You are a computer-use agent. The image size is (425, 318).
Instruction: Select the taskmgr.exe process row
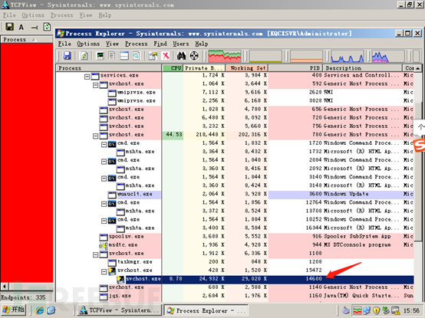[x=235, y=262]
